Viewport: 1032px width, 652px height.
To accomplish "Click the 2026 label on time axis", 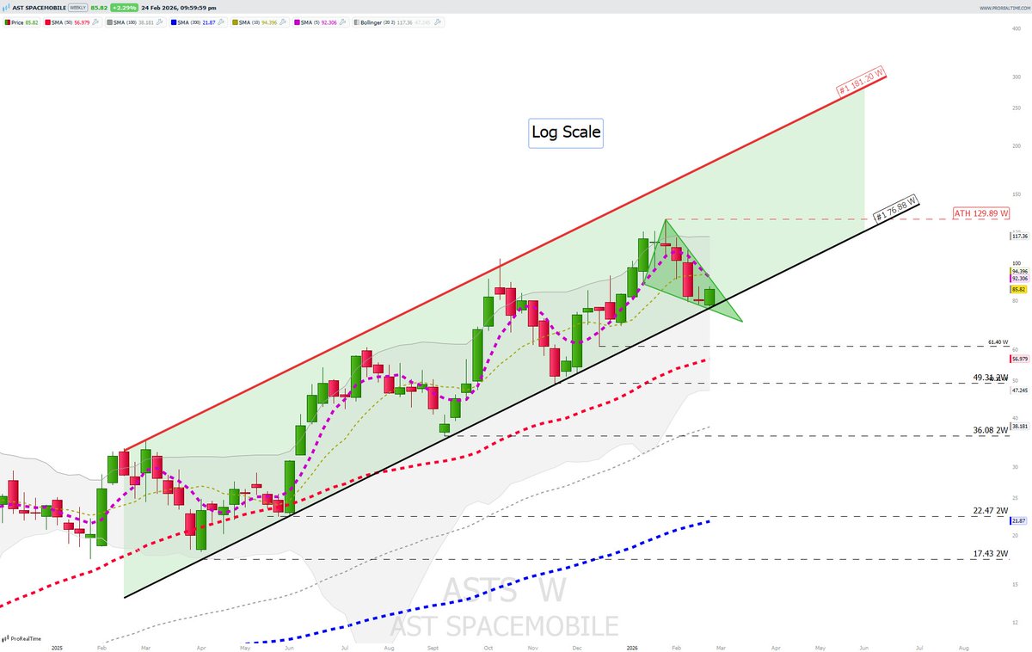I will [x=632, y=646].
